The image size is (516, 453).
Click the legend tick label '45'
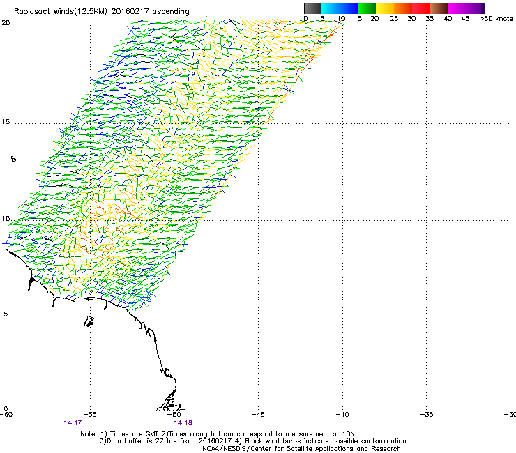pos(465,19)
